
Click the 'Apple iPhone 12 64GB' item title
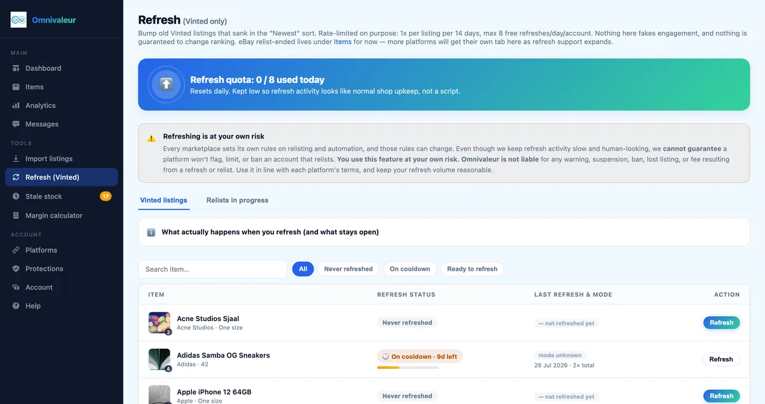(214, 392)
